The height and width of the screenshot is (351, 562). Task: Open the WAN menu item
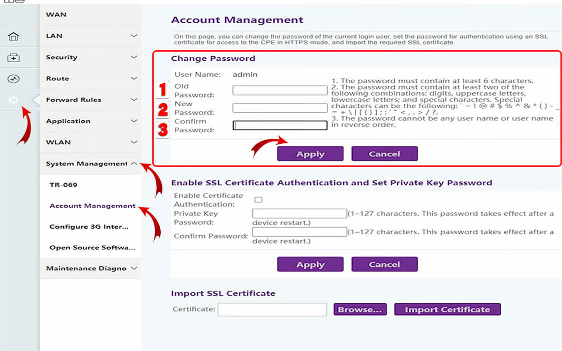click(56, 15)
